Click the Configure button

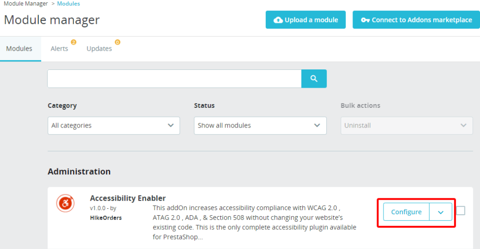pos(406,212)
